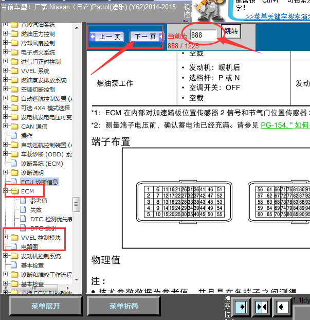The width and height of the screenshot is (310, 320).
Task: Click the DTC 检测优先表 document icon
Action: pos(23,219)
